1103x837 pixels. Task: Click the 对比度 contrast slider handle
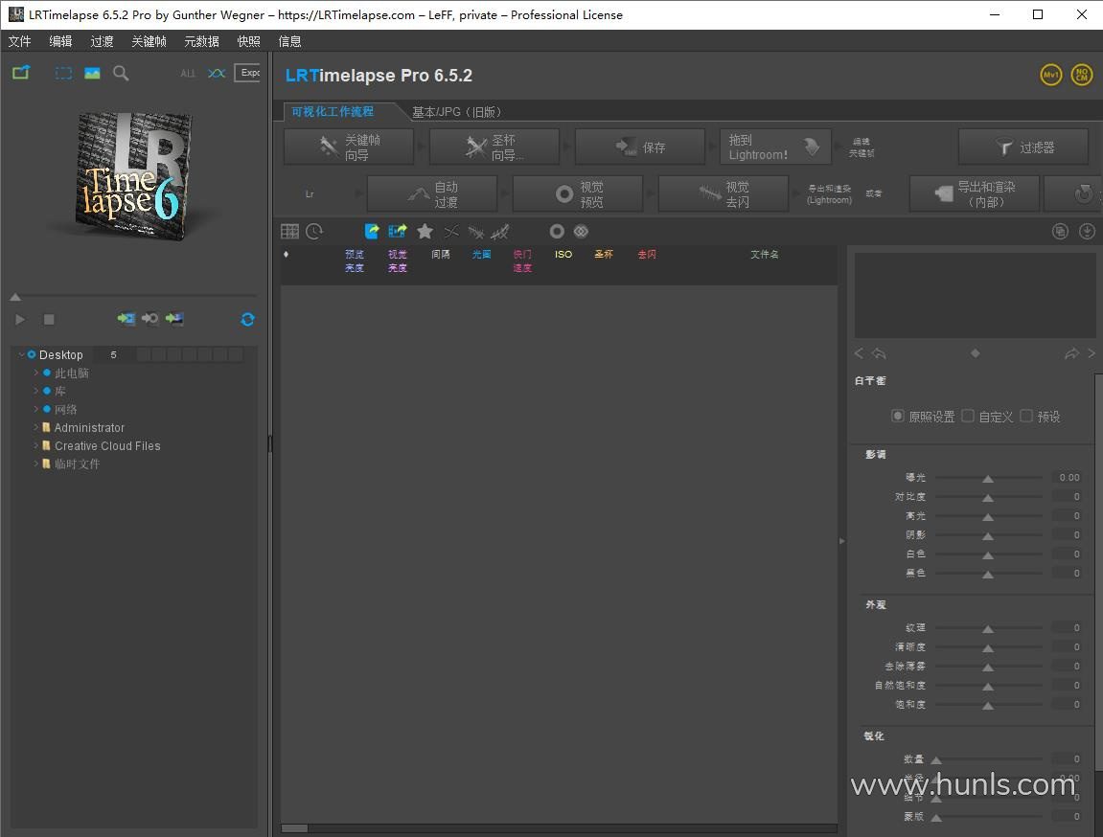point(988,498)
